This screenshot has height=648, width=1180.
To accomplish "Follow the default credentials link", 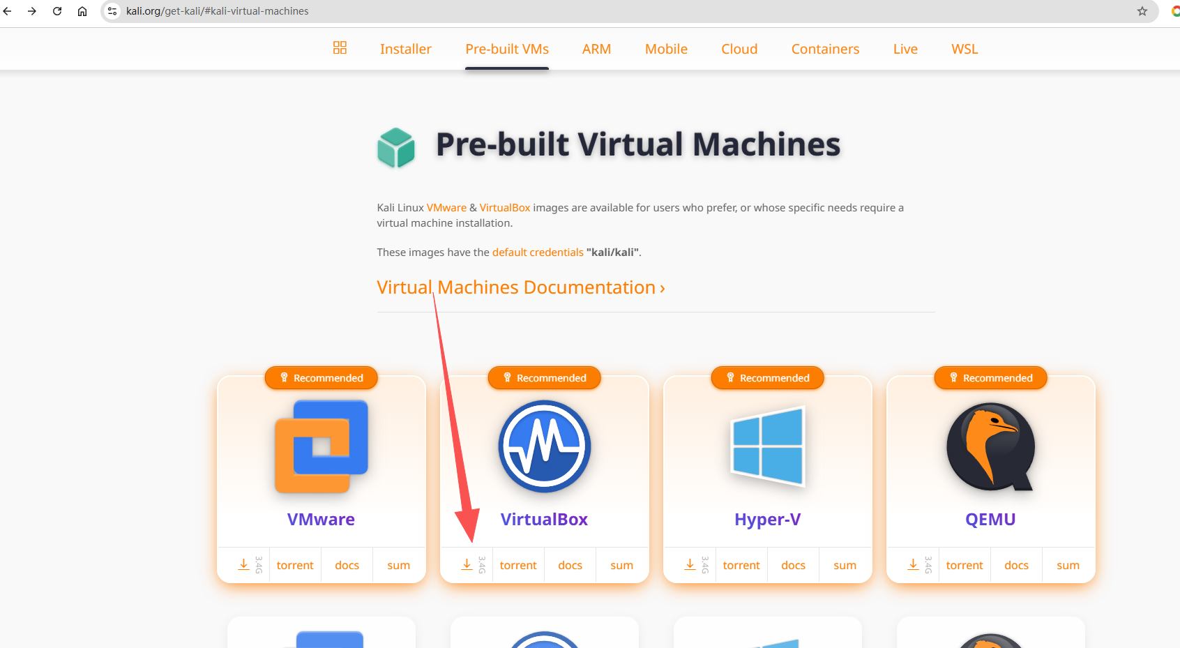I will click(x=538, y=253).
